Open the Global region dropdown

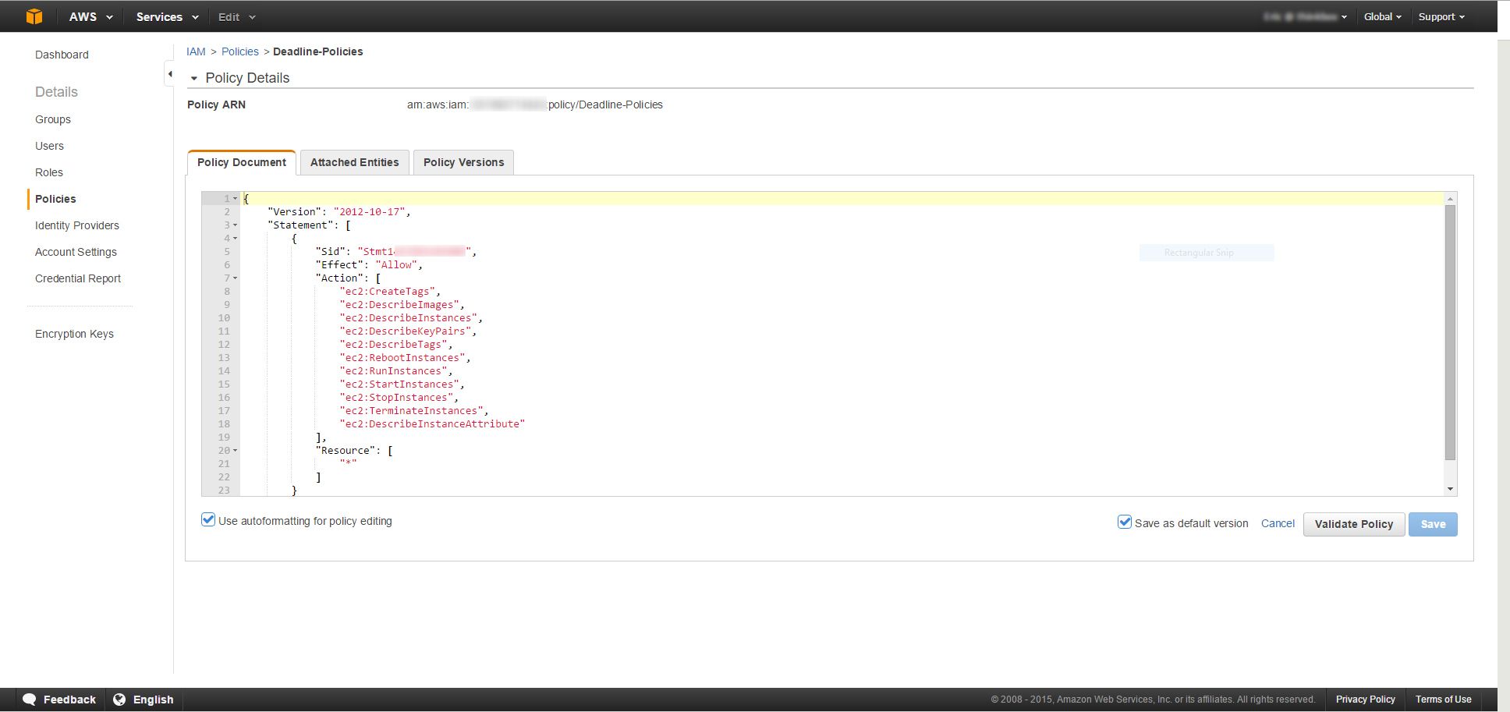click(1382, 16)
